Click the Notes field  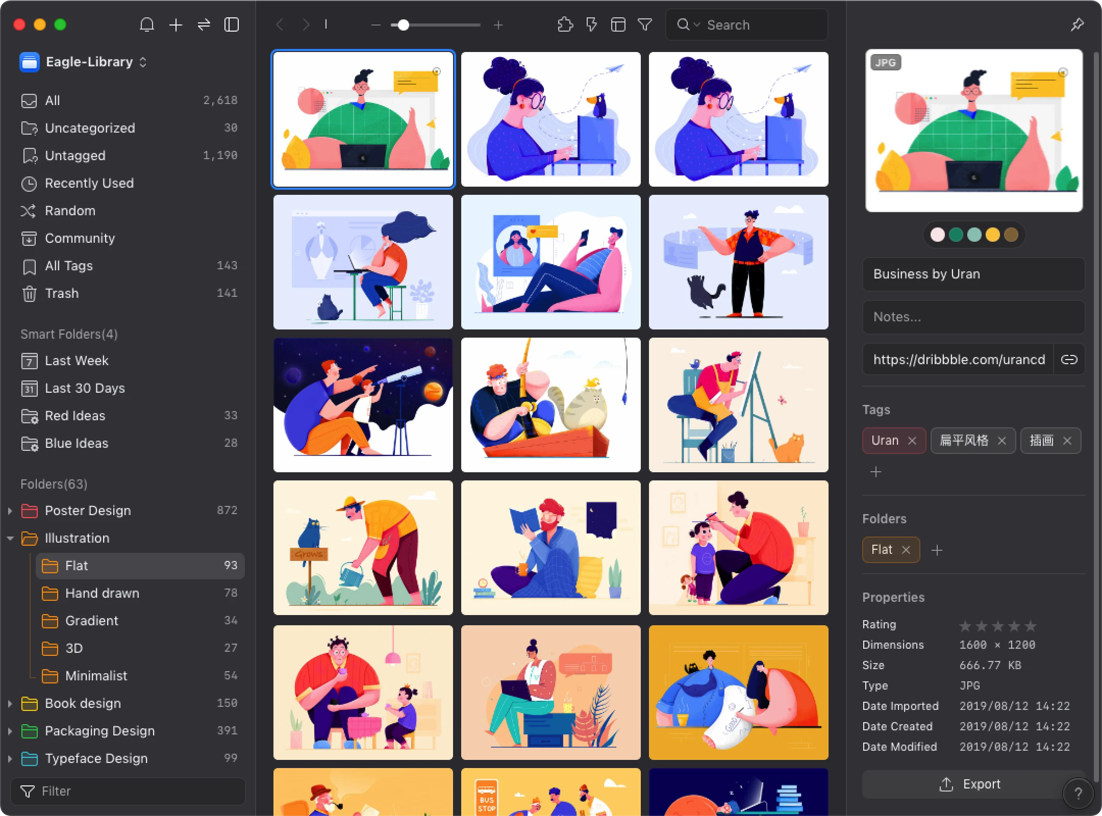click(x=973, y=317)
